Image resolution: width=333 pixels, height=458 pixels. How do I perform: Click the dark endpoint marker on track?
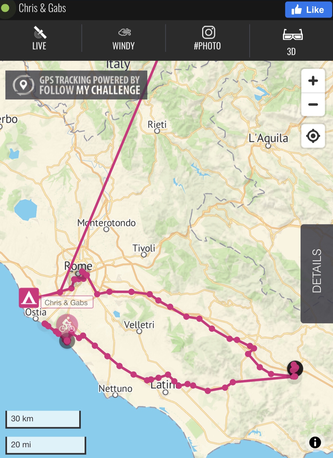(295, 368)
